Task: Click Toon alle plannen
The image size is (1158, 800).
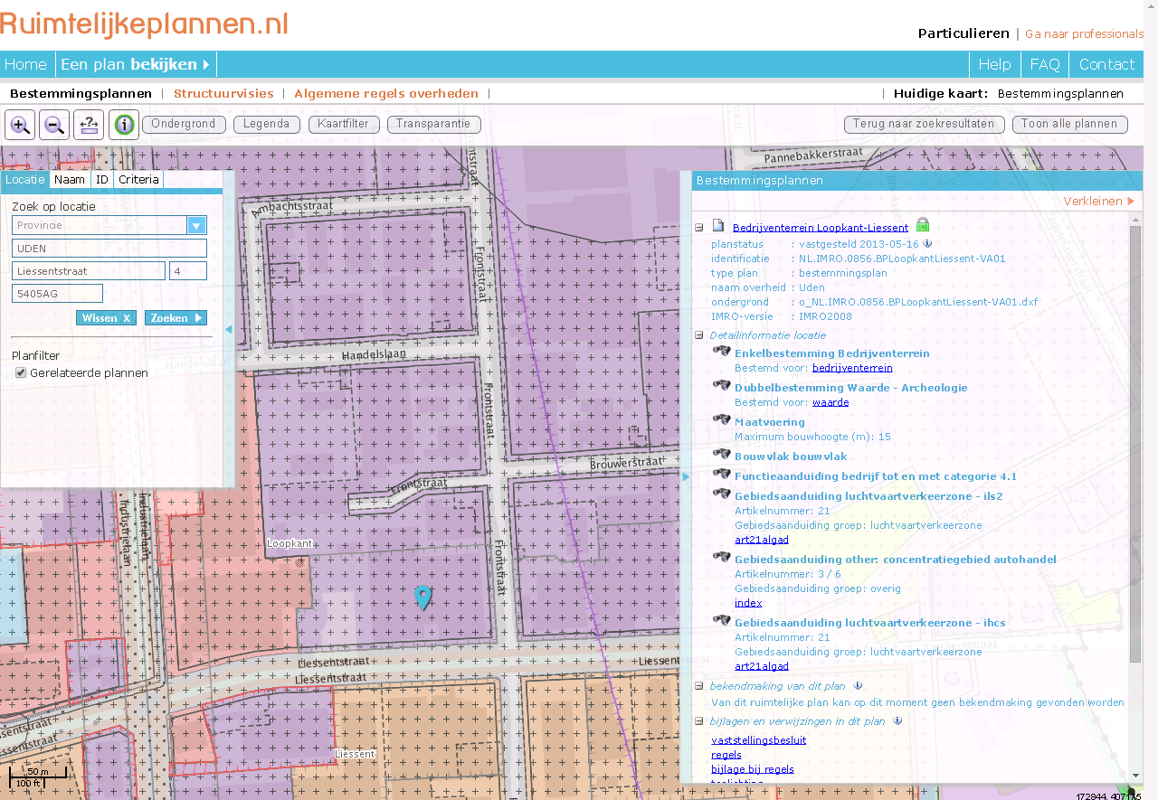Action: coord(1069,125)
